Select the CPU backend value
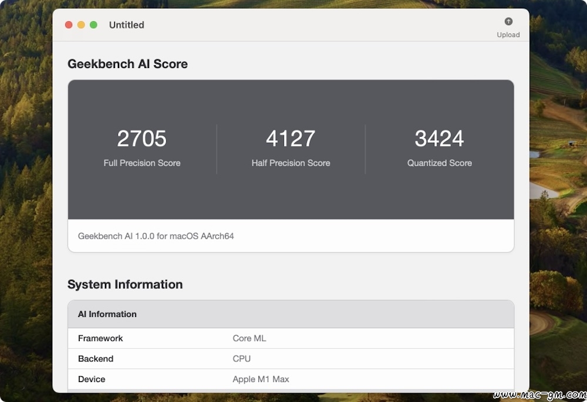Screen dimensions: 587x402 (241, 359)
